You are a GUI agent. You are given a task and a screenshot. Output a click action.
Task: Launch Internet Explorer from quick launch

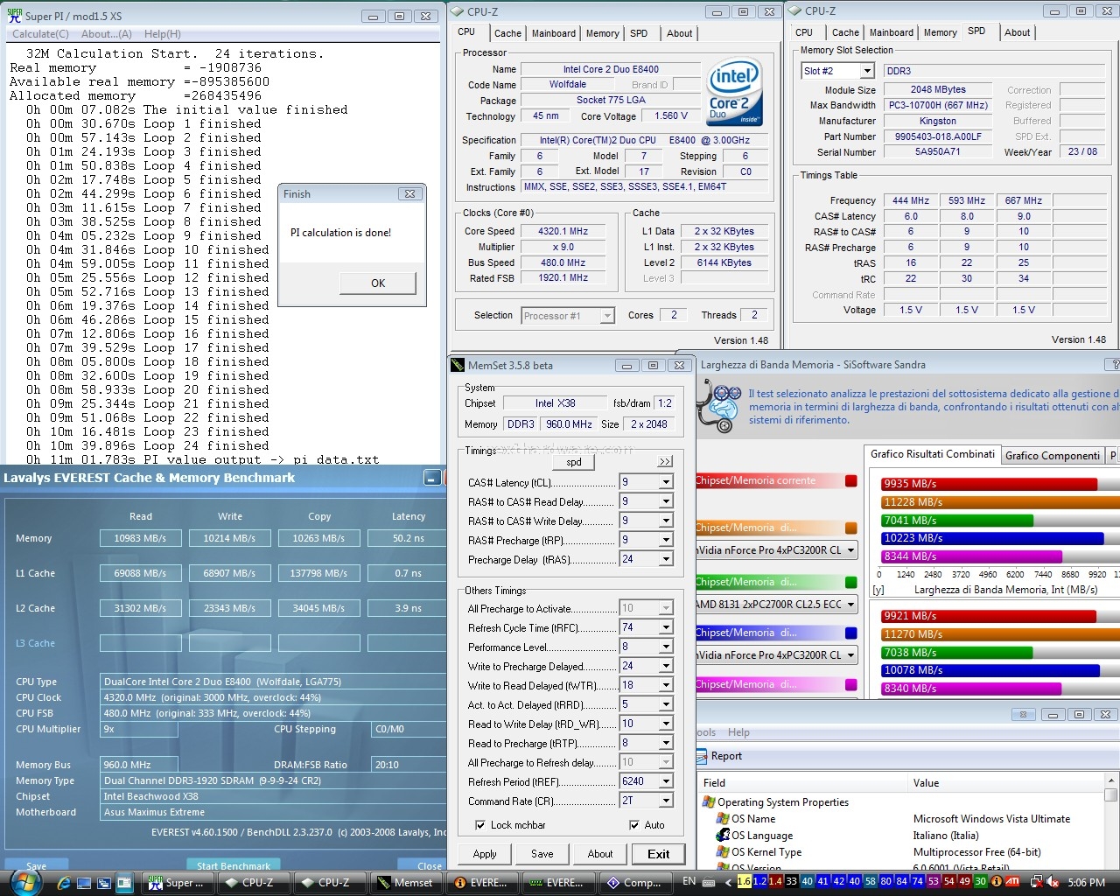point(65,883)
